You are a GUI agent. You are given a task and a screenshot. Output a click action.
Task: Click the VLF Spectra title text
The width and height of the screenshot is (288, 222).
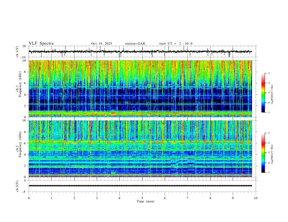click(41, 44)
